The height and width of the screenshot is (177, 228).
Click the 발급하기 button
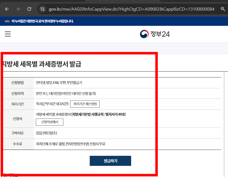point(110,161)
